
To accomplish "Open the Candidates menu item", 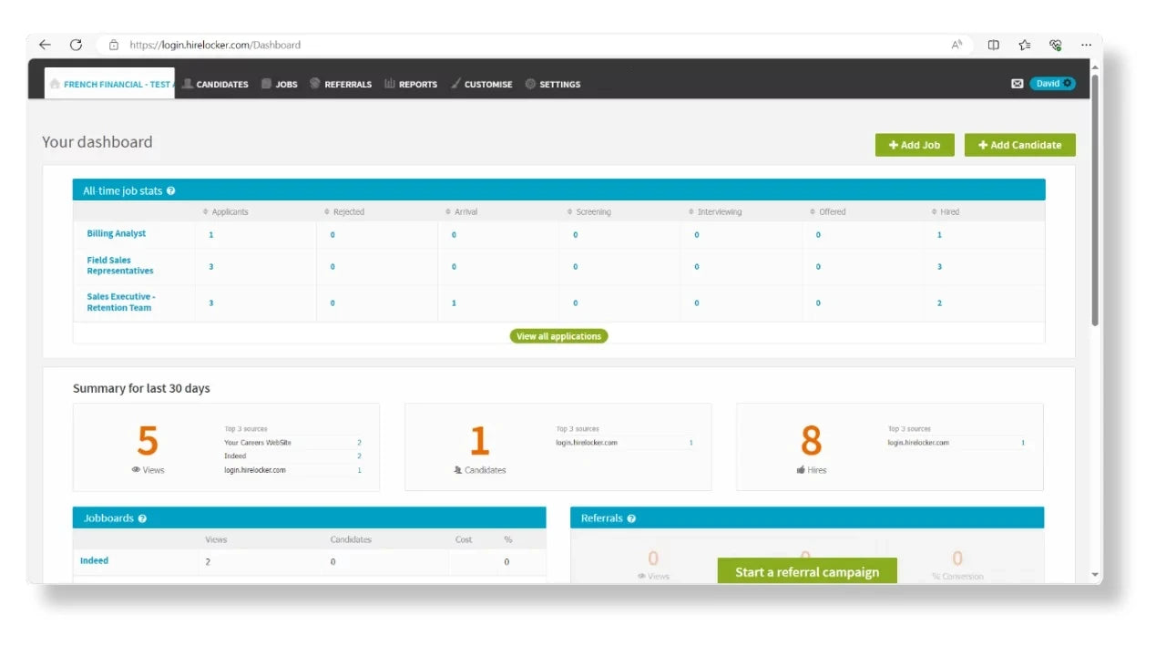I will [x=216, y=85].
